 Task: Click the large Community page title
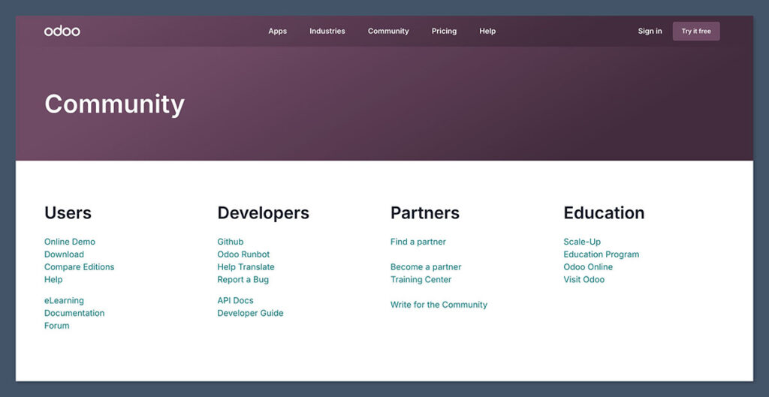pyautogui.click(x=114, y=104)
